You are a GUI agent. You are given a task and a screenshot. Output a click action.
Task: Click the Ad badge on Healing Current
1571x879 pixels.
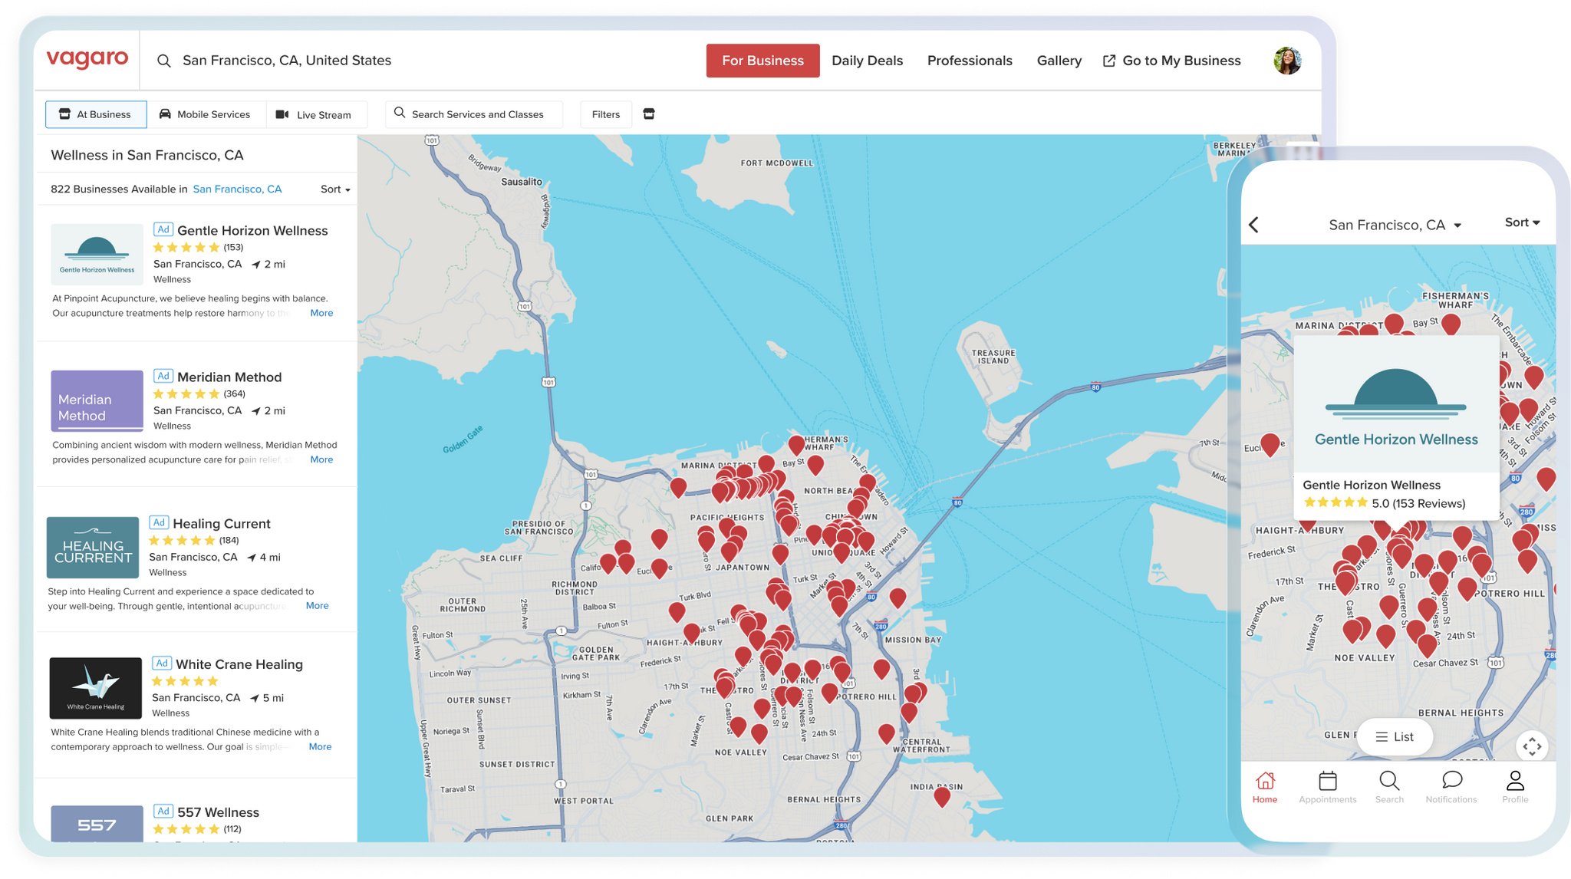pos(158,522)
